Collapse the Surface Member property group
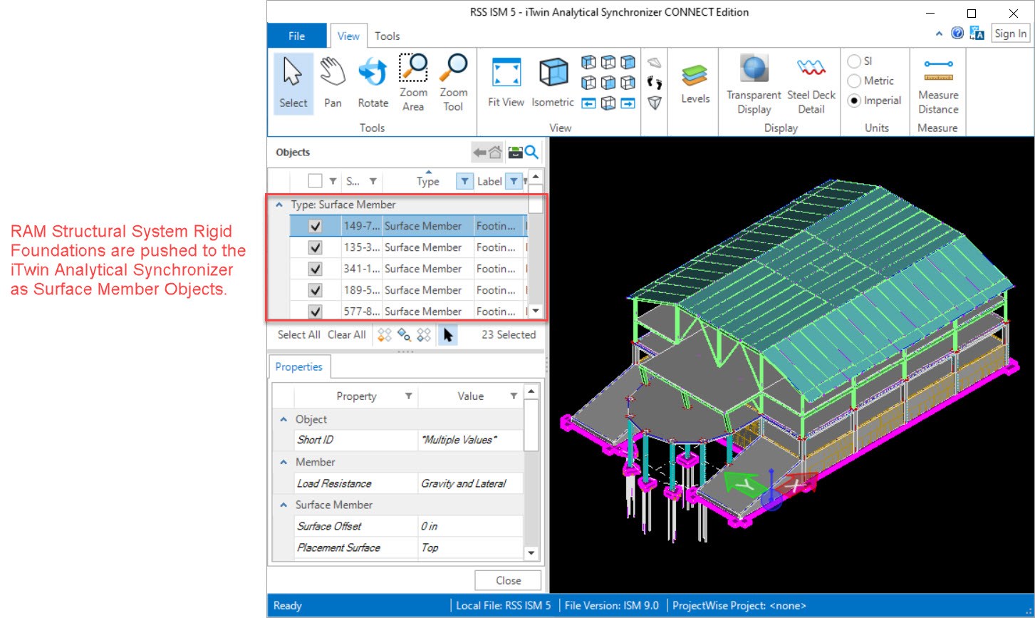The image size is (1035, 618). 283,505
